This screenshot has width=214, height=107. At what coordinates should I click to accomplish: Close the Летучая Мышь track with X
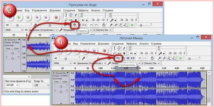pos(54,73)
